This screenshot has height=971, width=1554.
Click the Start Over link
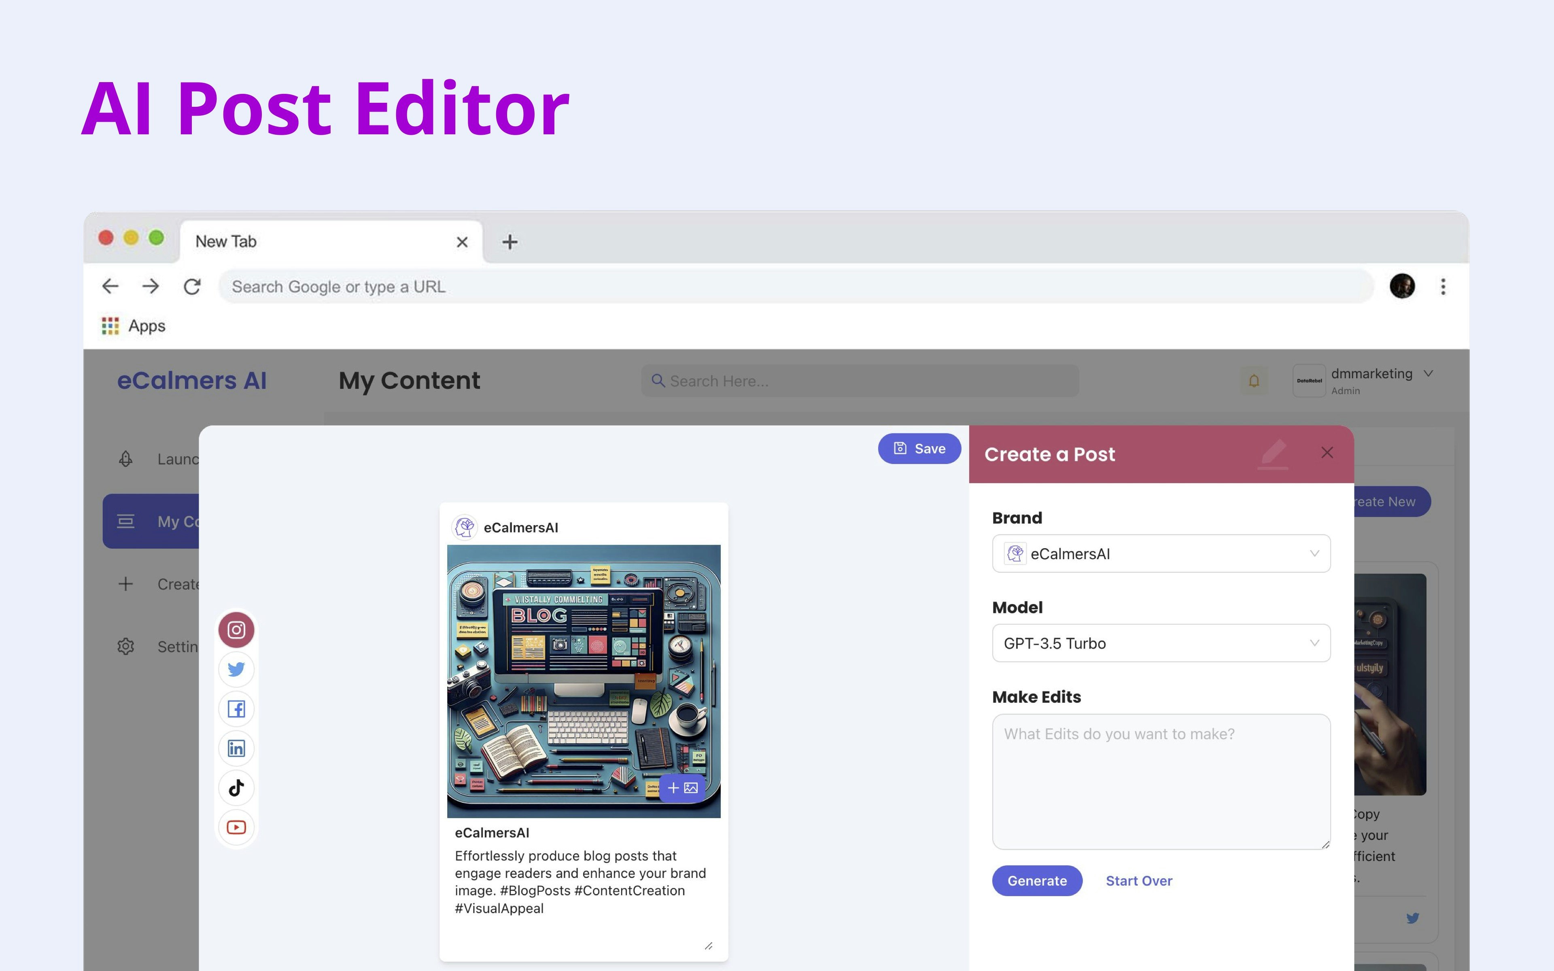[x=1138, y=881]
